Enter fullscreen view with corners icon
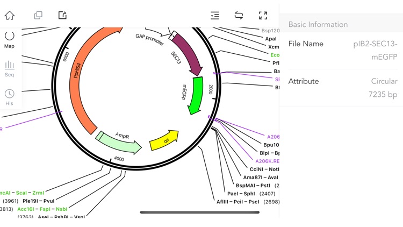403x227 pixels. (263, 16)
